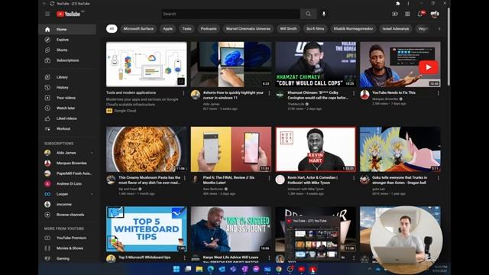489x275 pixels.
Task: Click the Windows Start button
Action: [x=176, y=269]
